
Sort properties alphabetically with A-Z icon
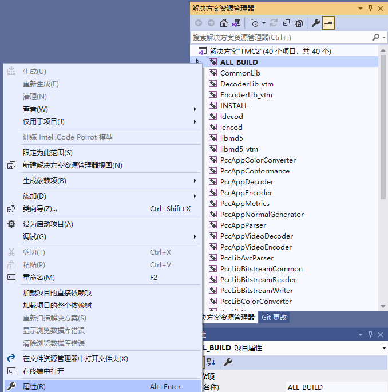point(211,362)
